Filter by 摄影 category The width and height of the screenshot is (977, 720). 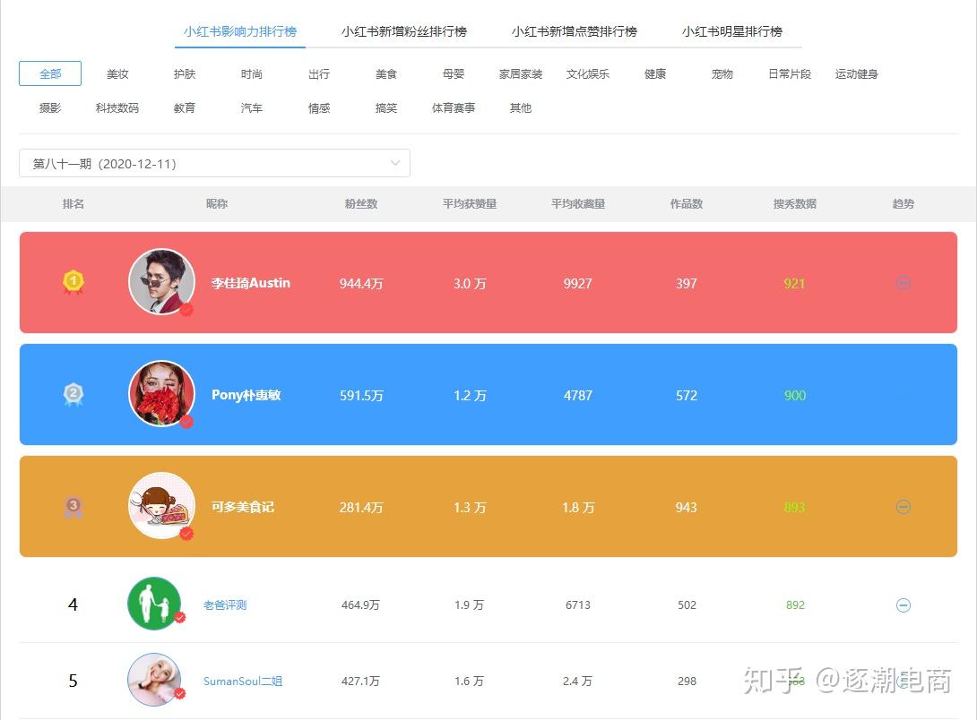tap(50, 107)
